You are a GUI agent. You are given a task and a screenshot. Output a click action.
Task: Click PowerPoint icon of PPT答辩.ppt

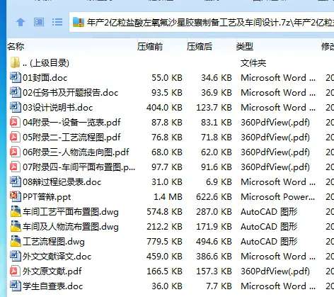click(x=15, y=196)
